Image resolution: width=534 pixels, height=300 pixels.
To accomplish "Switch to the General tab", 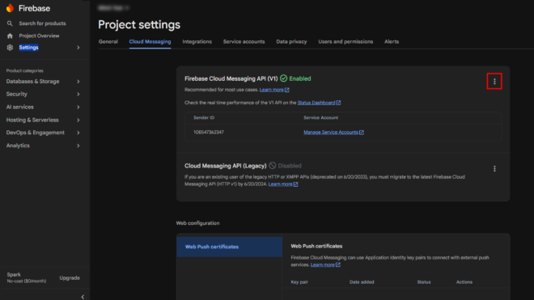I will tap(108, 41).
